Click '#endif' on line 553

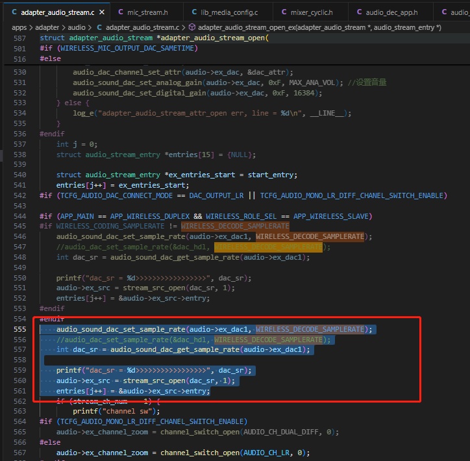[x=52, y=308]
